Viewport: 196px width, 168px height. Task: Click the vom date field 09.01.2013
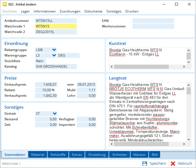tap(87, 85)
